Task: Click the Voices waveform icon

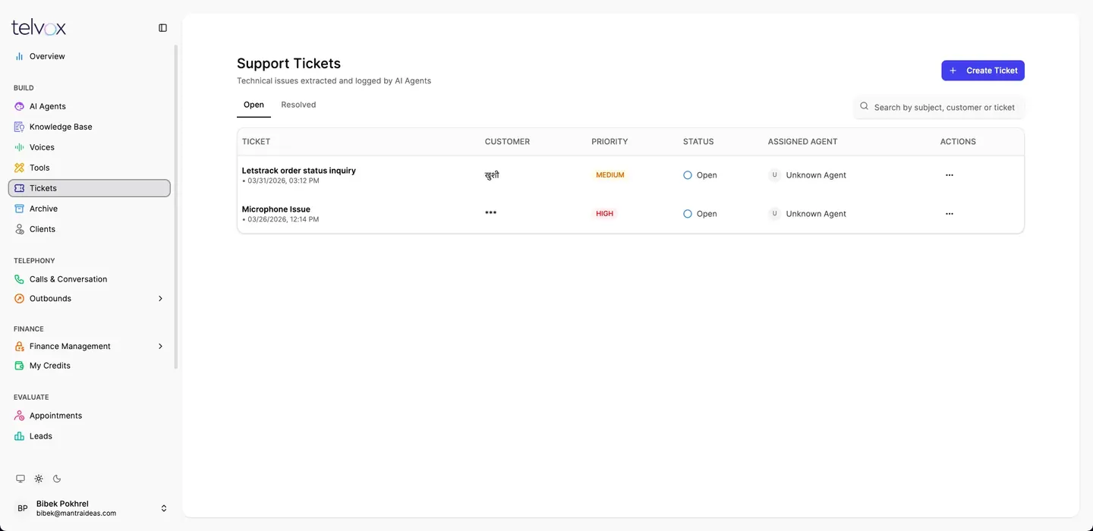Action: click(x=20, y=147)
